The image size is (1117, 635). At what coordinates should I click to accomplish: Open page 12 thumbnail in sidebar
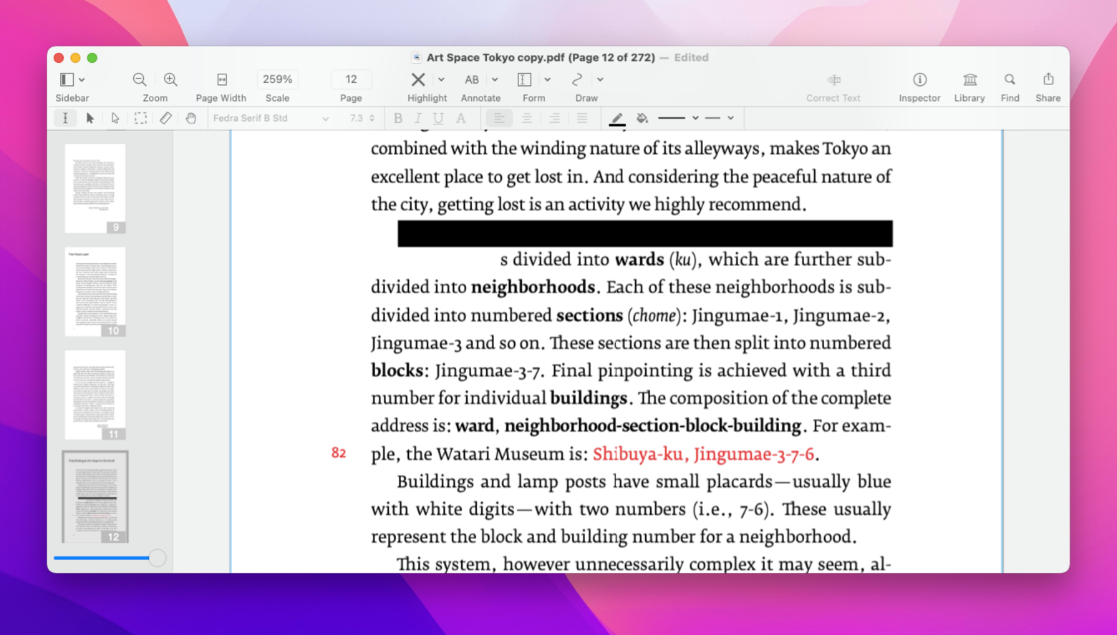(95, 496)
